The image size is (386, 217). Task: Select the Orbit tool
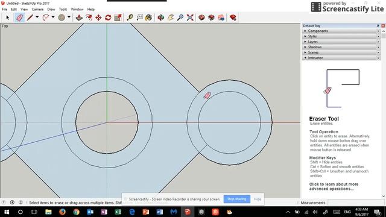[x=161, y=17]
